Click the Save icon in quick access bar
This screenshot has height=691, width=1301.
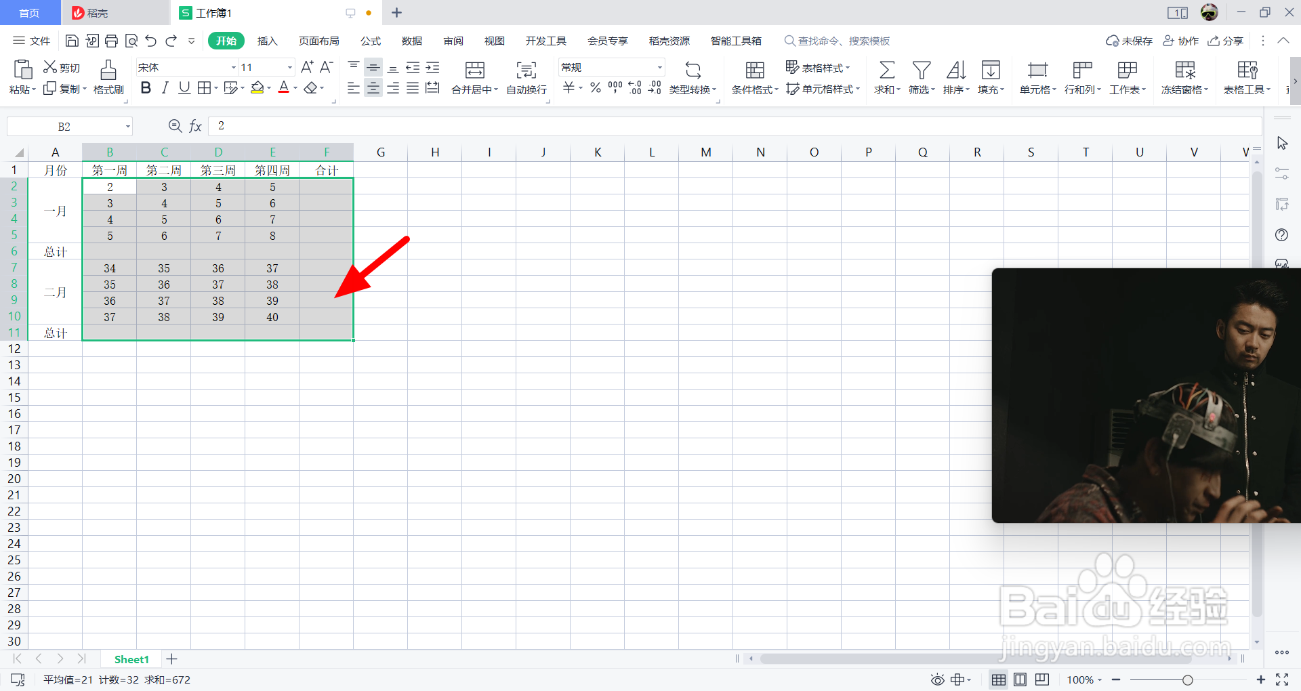[x=72, y=41]
